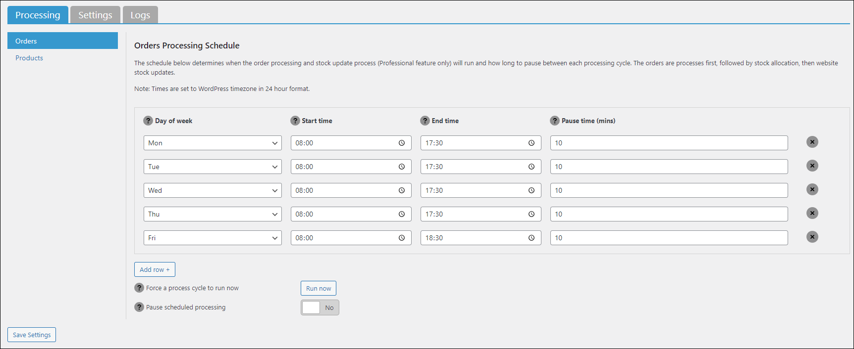
Task: Remove the Fri schedule row
Action: [812, 237]
